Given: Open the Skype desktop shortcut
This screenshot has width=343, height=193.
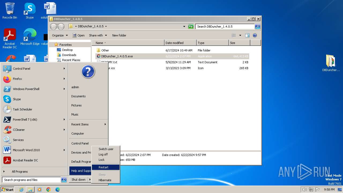Looking at the screenshot, I should coord(30,11).
